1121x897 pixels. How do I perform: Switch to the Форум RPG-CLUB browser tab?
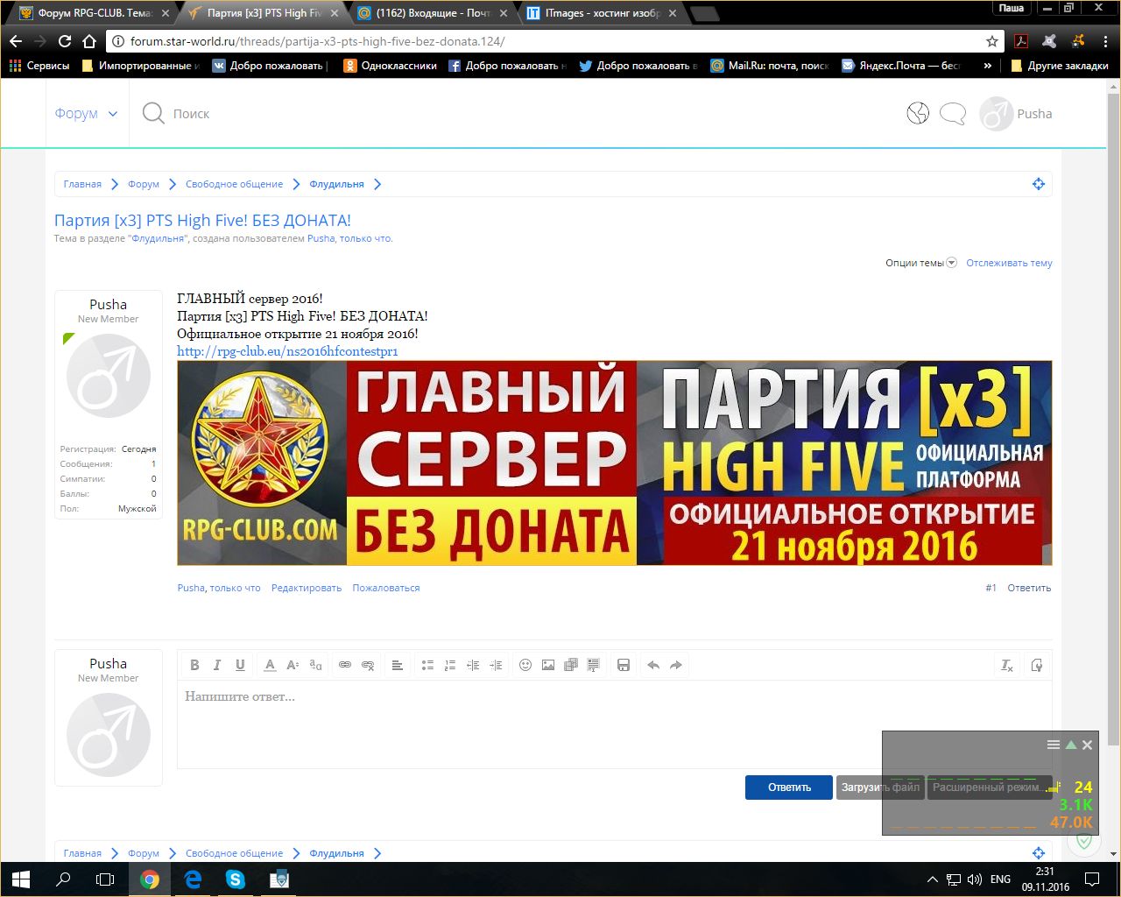point(94,13)
